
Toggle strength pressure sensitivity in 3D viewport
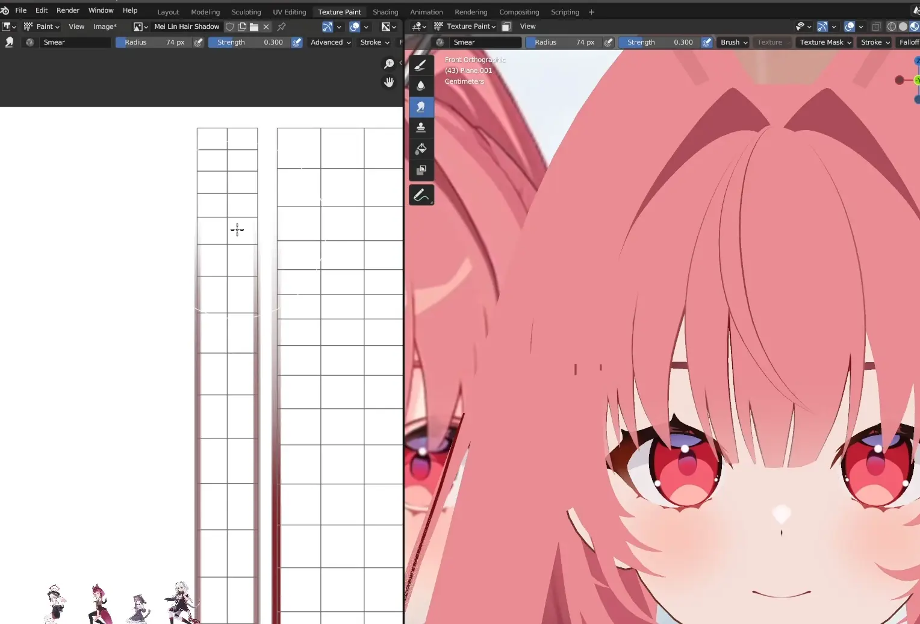(707, 42)
